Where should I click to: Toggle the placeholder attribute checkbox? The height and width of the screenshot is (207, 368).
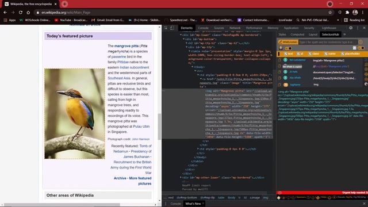pos(343,53)
